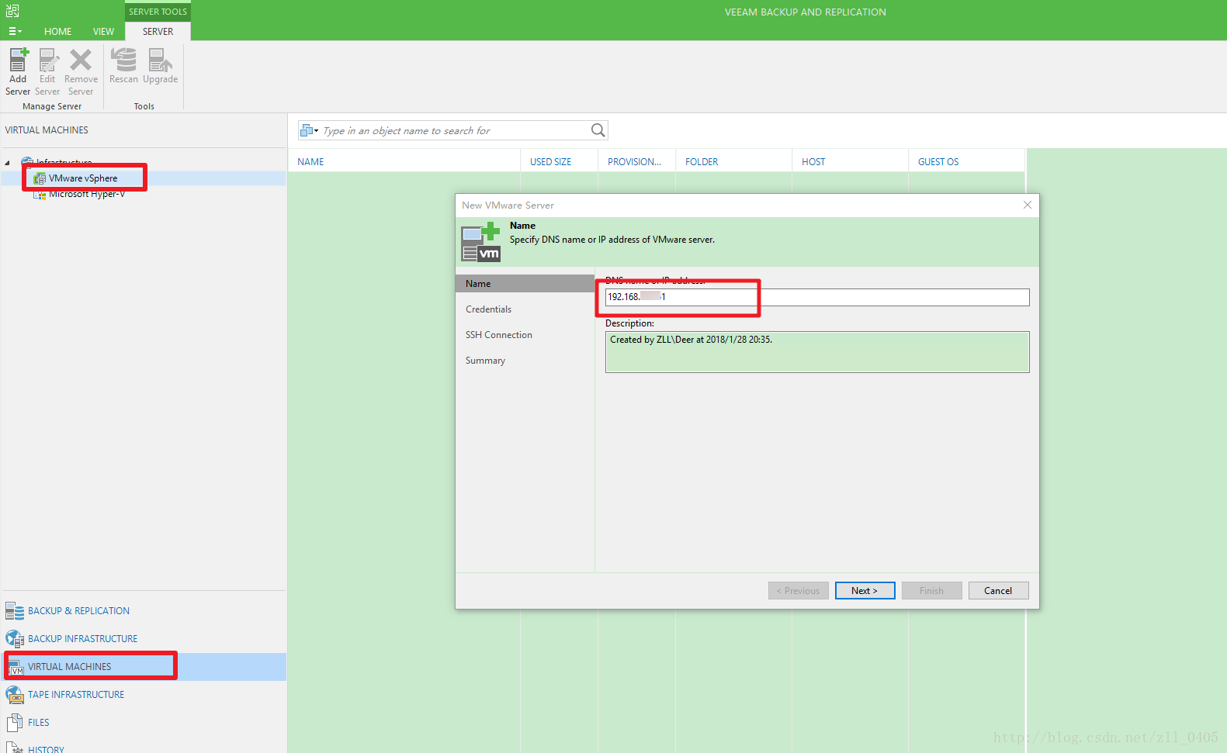
Task: Click the DNS name or IP address field
Action: pyautogui.click(x=817, y=297)
